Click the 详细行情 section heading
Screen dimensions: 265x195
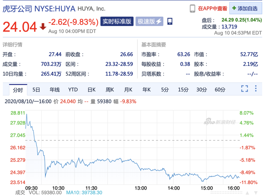pos(12,45)
